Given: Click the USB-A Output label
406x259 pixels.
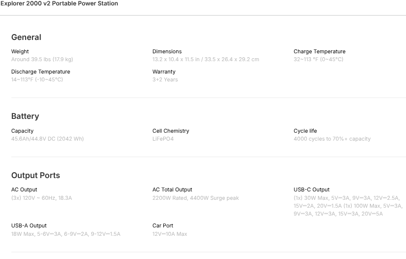Looking at the screenshot, I should click(29, 225).
